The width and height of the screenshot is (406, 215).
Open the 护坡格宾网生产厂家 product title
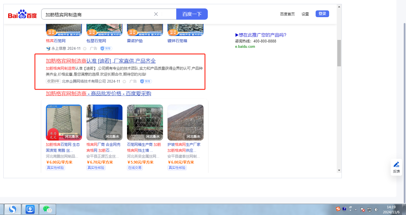coord(184,147)
